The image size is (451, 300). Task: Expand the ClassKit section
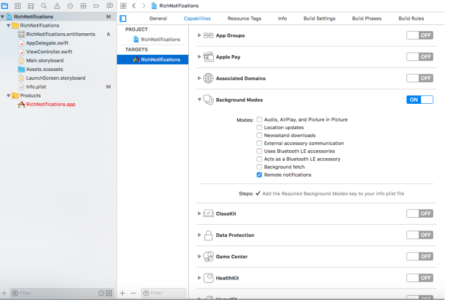tap(199, 213)
